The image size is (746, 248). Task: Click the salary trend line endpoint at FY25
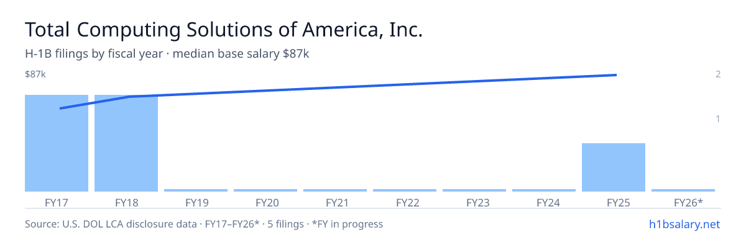(615, 75)
